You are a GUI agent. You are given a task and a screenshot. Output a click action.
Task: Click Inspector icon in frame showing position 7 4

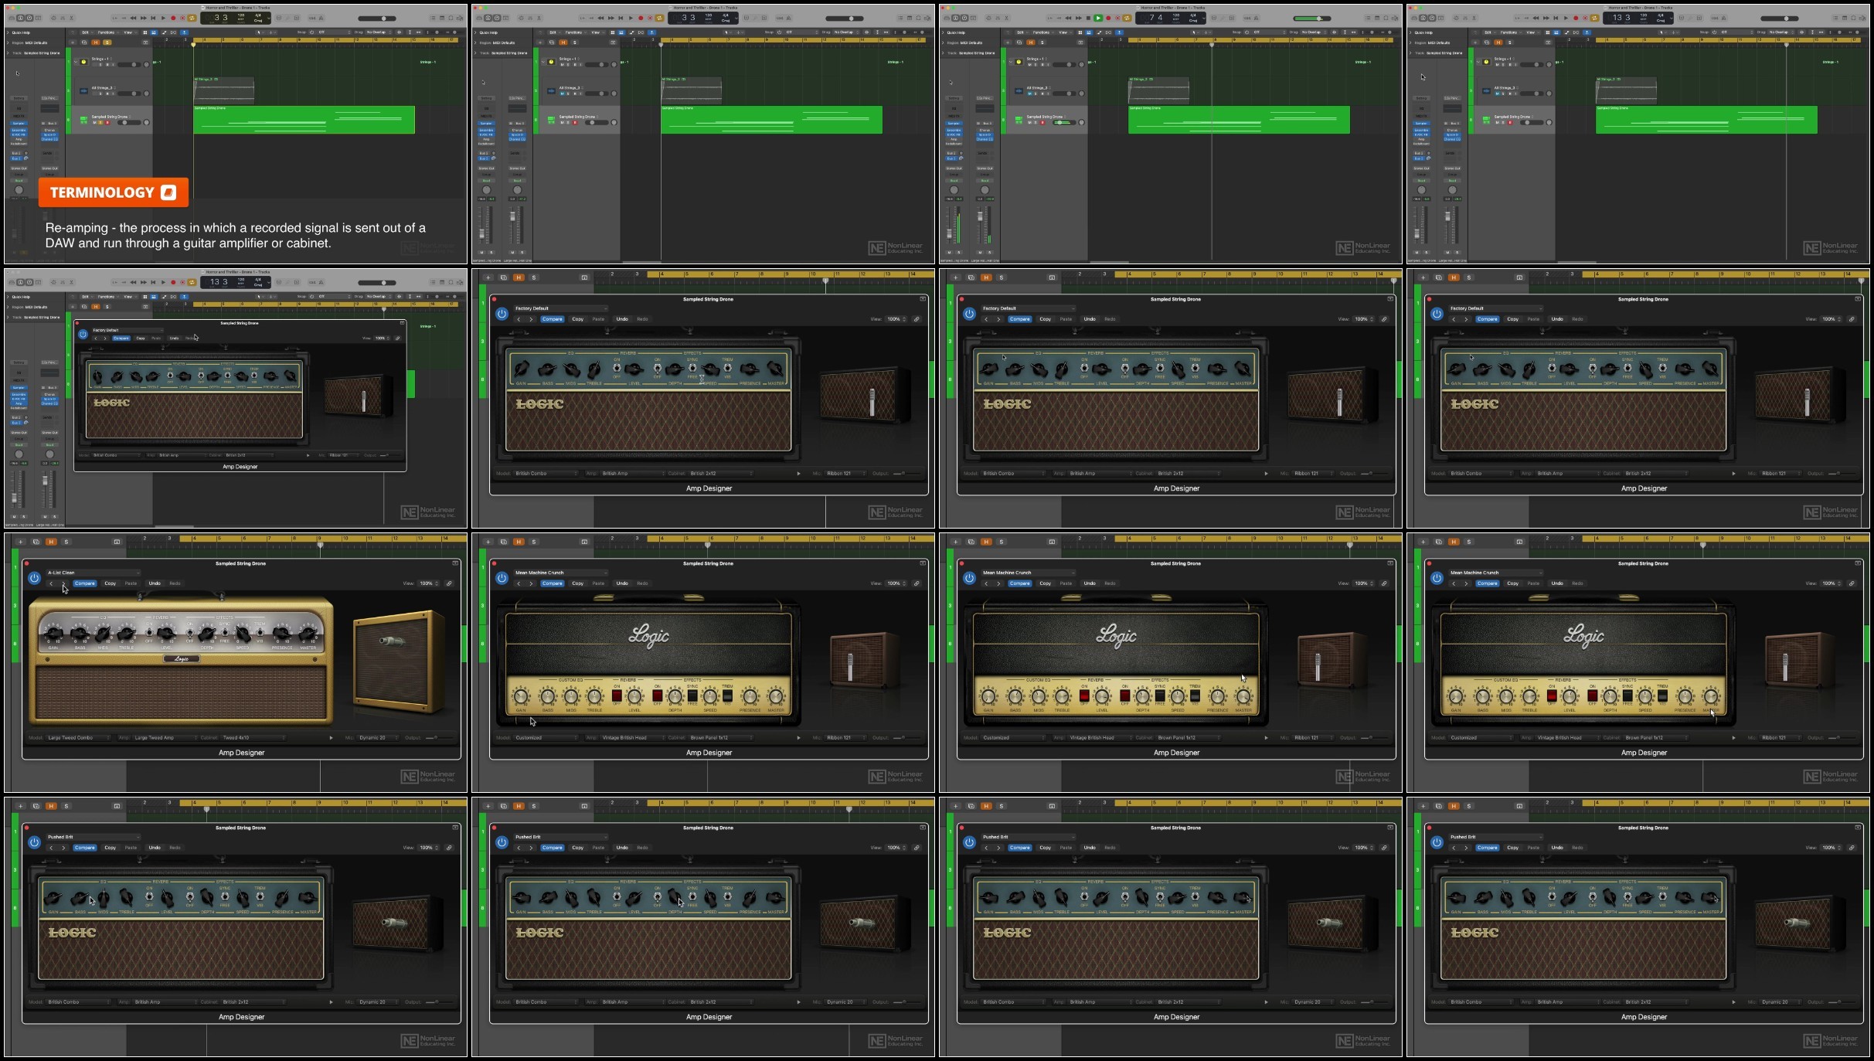click(956, 18)
